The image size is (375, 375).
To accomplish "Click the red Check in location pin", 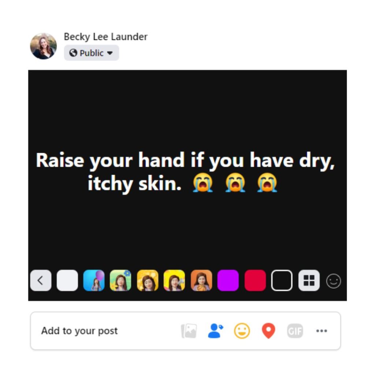I will coord(268,331).
